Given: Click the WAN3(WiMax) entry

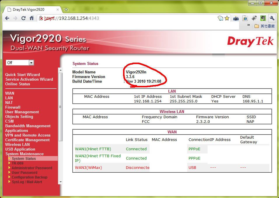Looking at the screenshot, I should [88, 168].
